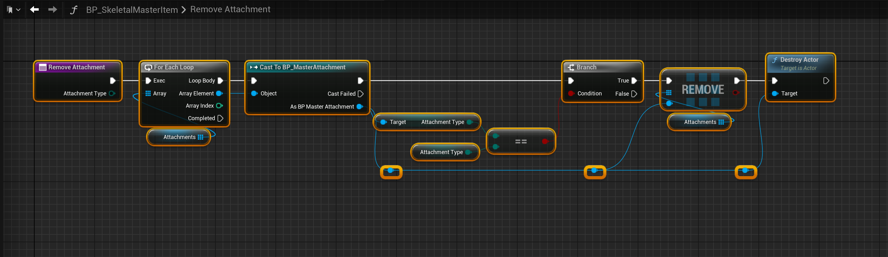Click the Branch Condition input pin

[571, 93]
